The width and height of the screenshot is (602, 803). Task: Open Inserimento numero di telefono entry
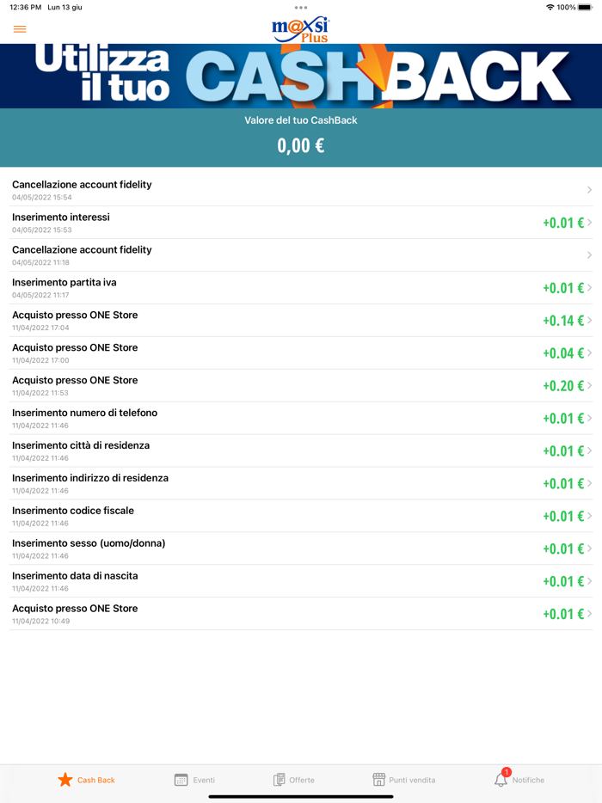(301, 419)
